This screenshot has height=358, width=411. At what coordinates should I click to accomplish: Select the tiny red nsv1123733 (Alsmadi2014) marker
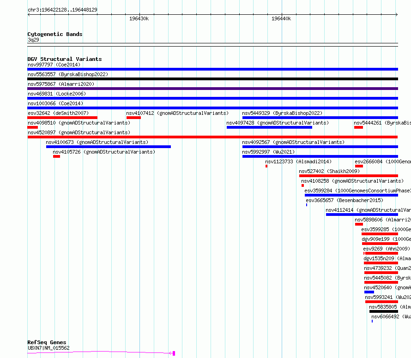click(x=266, y=166)
